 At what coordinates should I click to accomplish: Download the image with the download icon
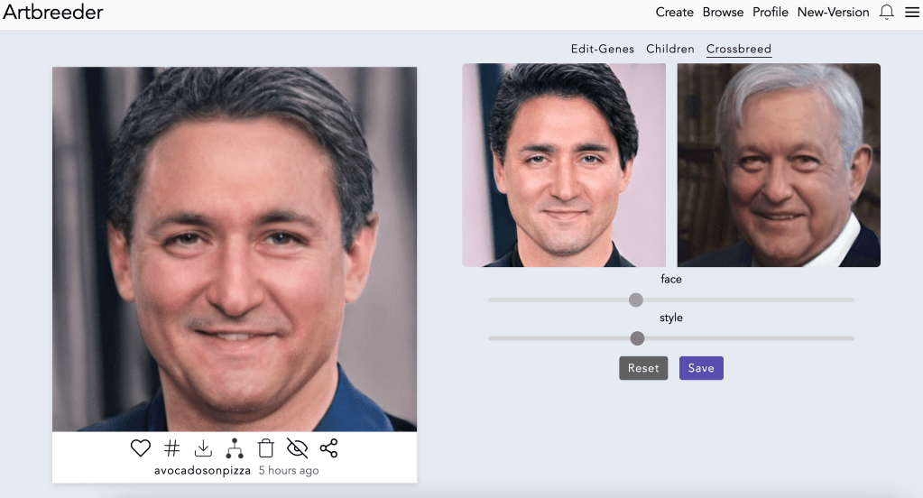pos(203,447)
